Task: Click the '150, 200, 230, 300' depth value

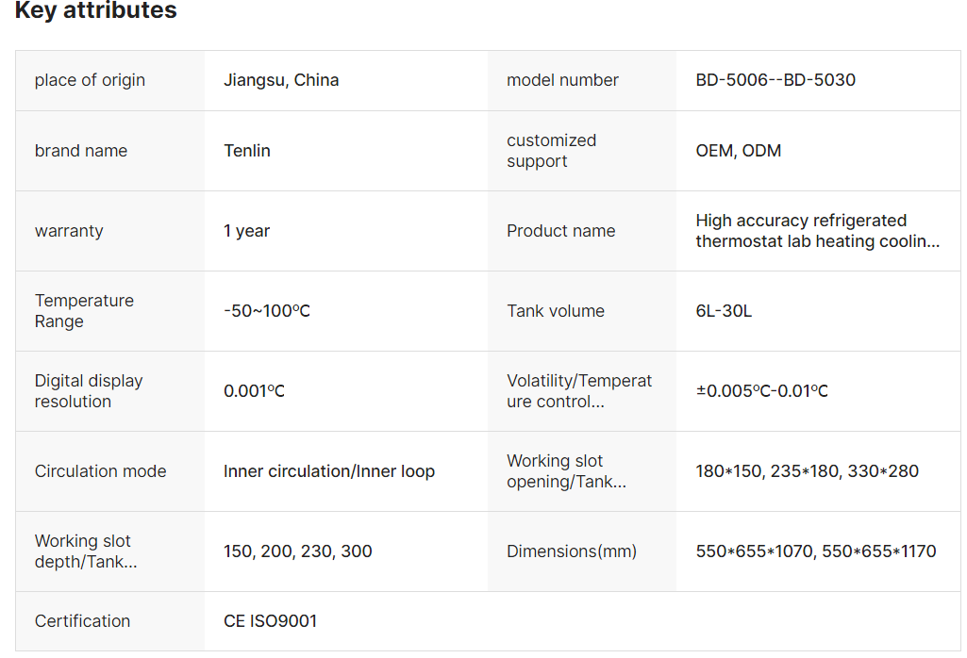Action: (298, 551)
